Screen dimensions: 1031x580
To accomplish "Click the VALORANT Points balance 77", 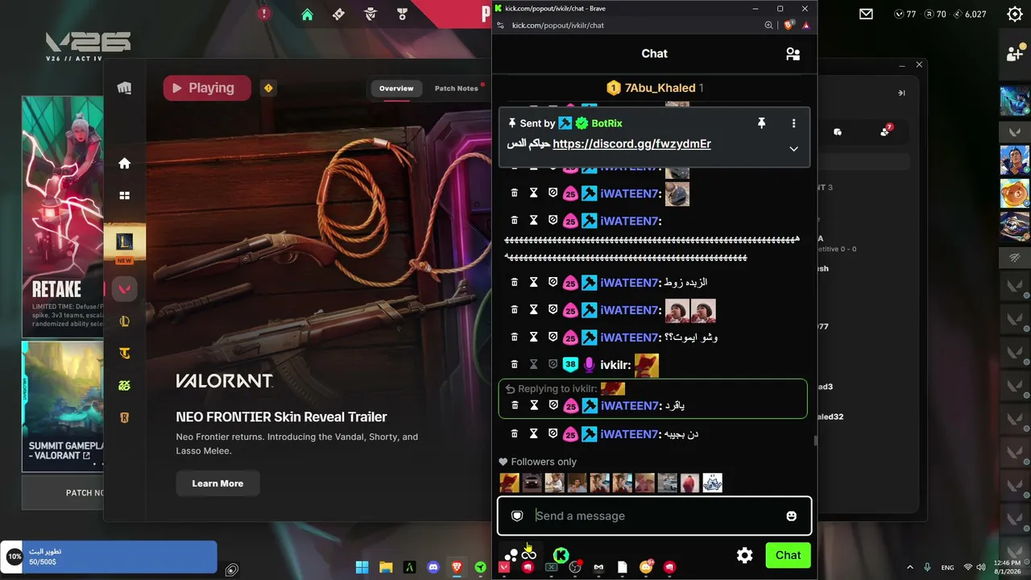I will coord(905,14).
